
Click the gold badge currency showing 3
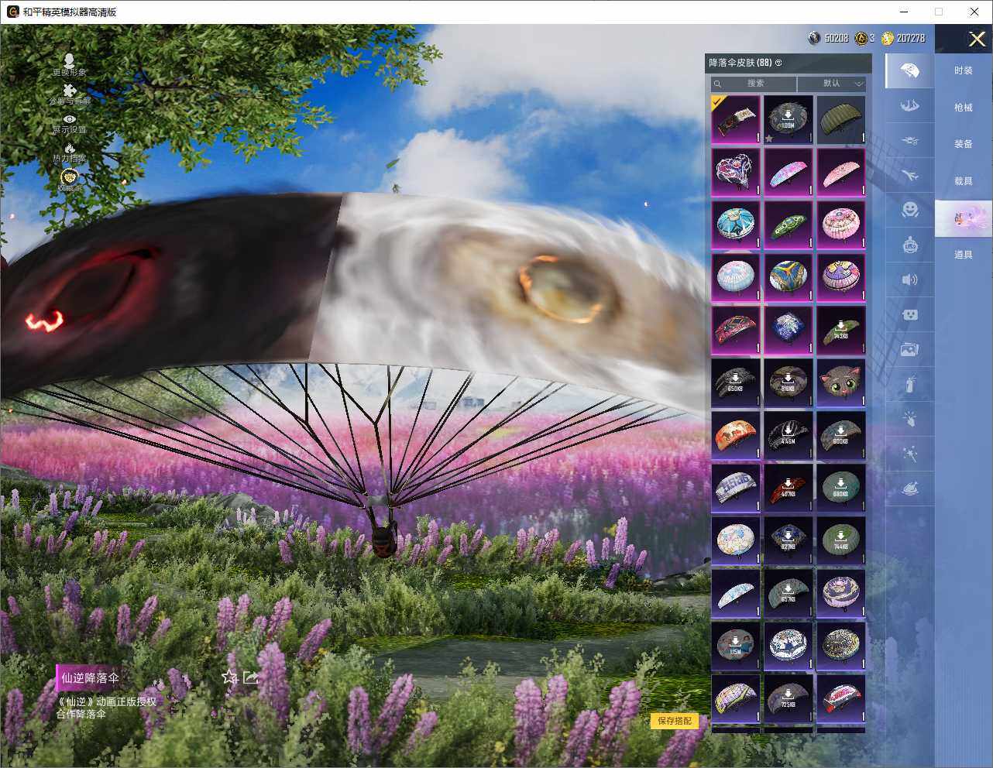(864, 38)
